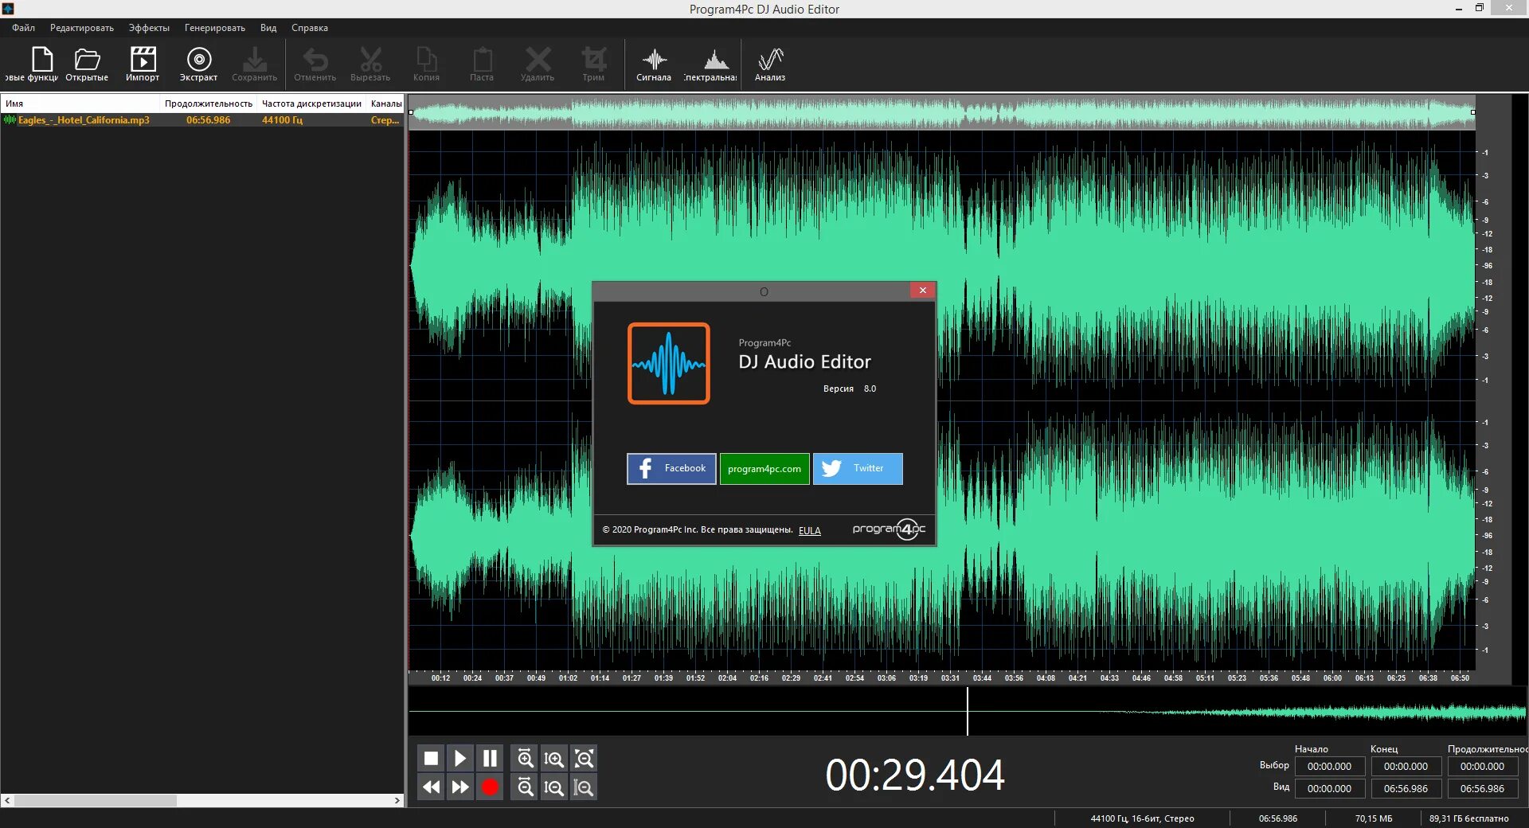Stop audio playback

pos(431,759)
